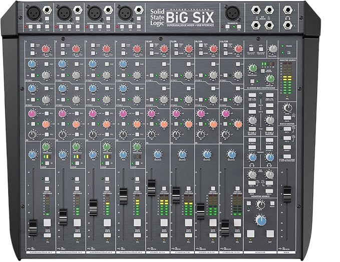Click the red Gain knob on channel 3
Screen dimensions: 340x262
(106, 49)
